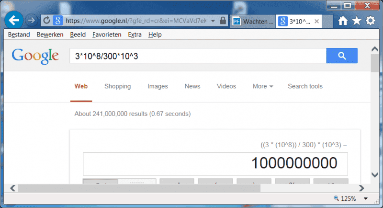383x208 pixels.
Task: Switch to the Wachten tab
Action: (253, 21)
